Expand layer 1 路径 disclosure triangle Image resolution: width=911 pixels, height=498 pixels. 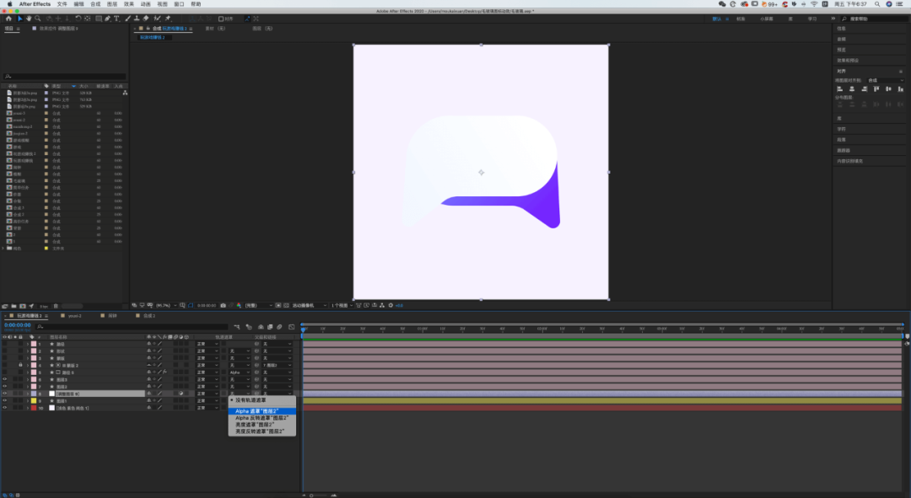(x=26, y=344)
